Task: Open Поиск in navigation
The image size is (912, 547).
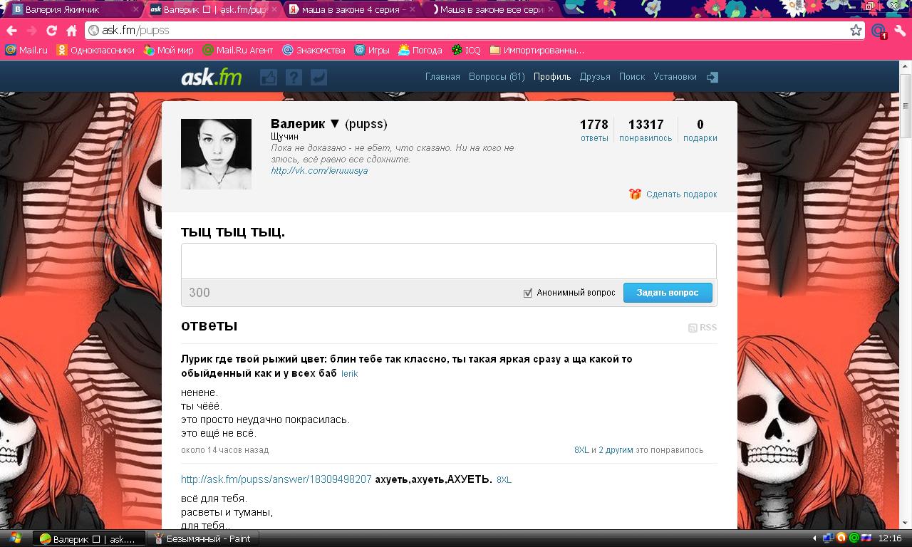Action: [632, 77]
